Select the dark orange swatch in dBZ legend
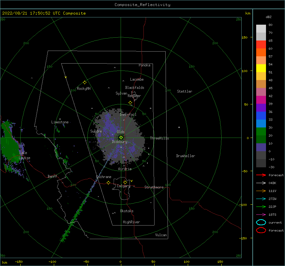 (261, 52)
